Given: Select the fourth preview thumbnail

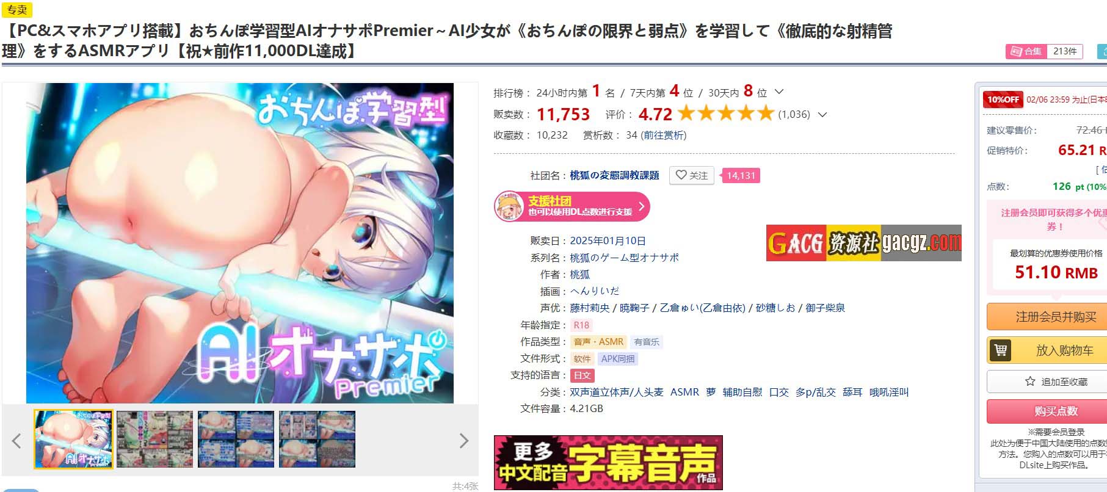Looking at the screenshot, I should pos(317,439).
